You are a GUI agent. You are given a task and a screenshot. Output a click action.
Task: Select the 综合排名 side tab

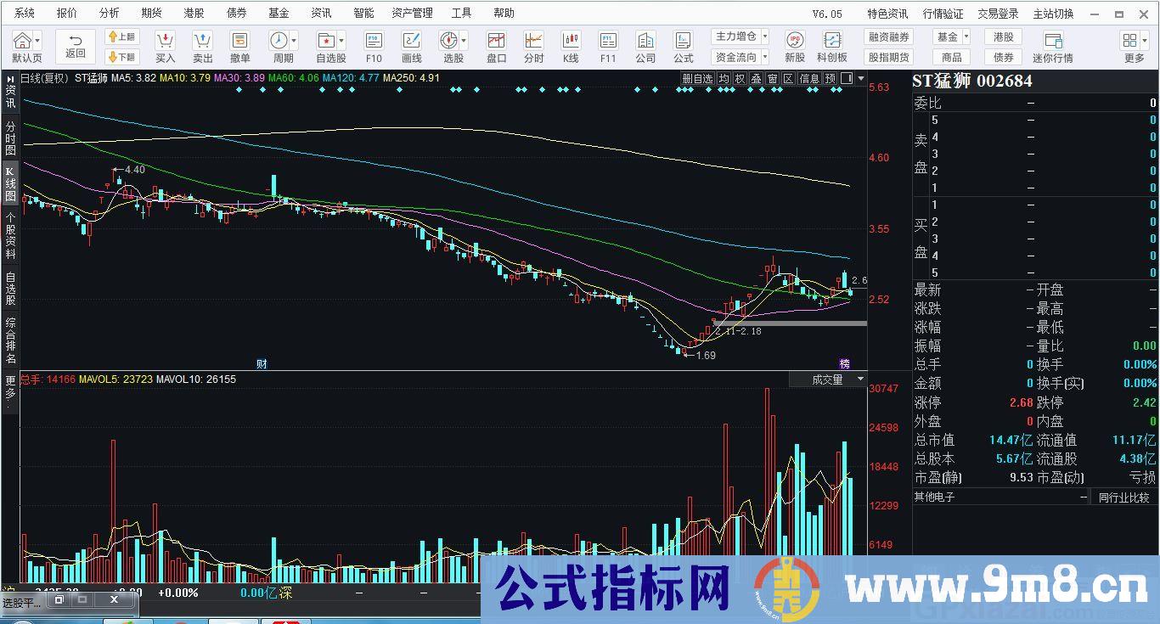coord(10,340)
